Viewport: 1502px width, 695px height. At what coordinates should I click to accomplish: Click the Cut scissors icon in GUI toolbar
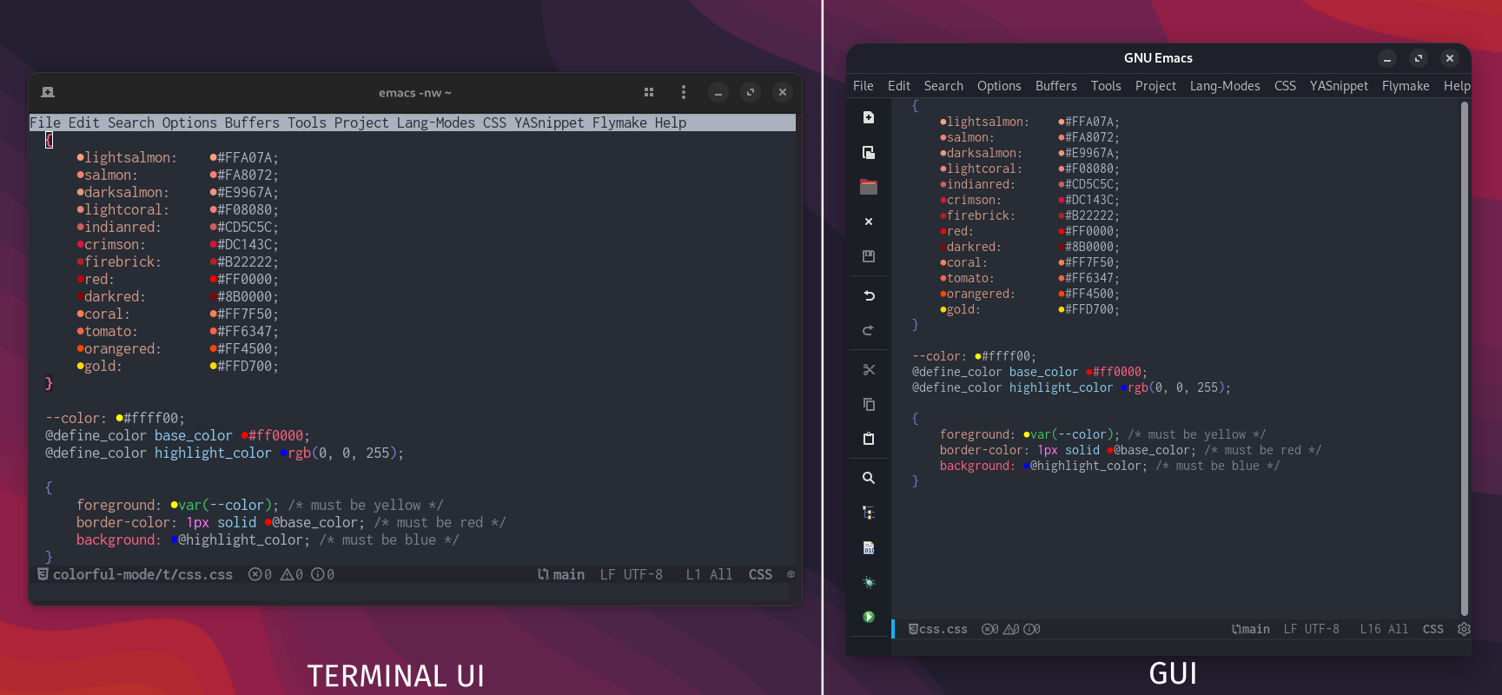pos(869,369)
